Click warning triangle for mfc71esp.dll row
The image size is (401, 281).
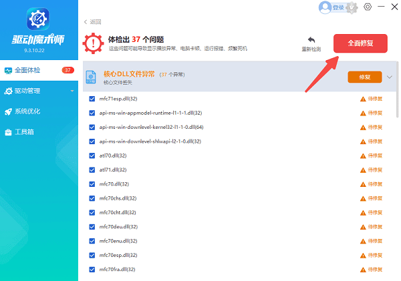pos(363,99)
